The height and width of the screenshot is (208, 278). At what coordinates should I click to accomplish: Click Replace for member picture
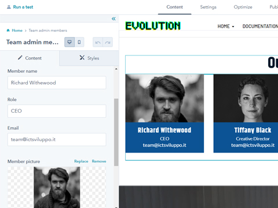(x=81, y=161)
